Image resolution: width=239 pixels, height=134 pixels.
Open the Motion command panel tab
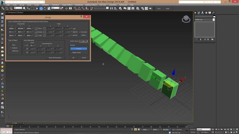pyautogui.click(x=206, y=13)
